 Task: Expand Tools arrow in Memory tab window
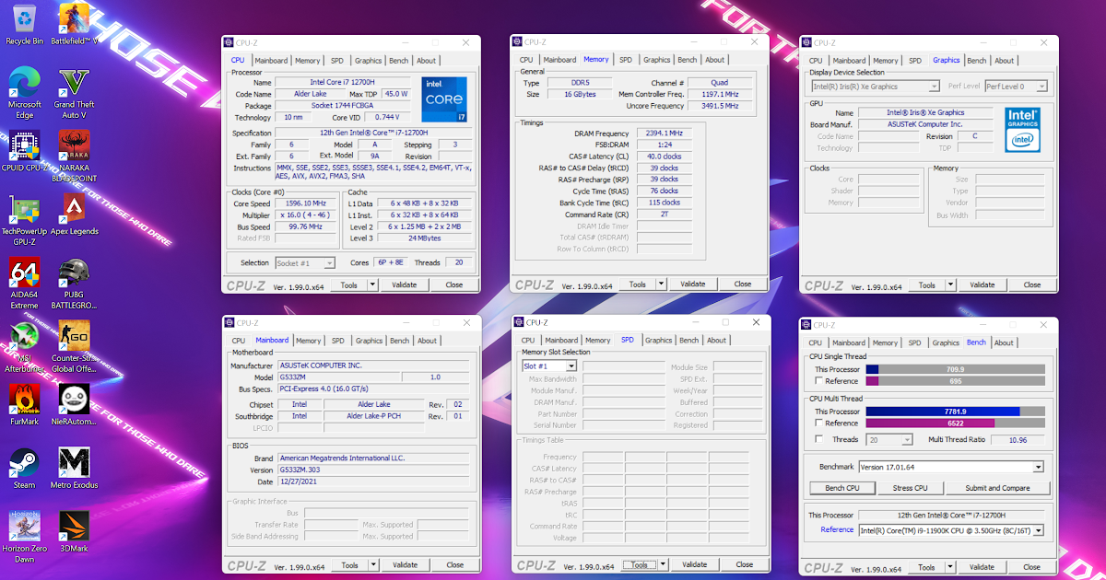(662, 284)
